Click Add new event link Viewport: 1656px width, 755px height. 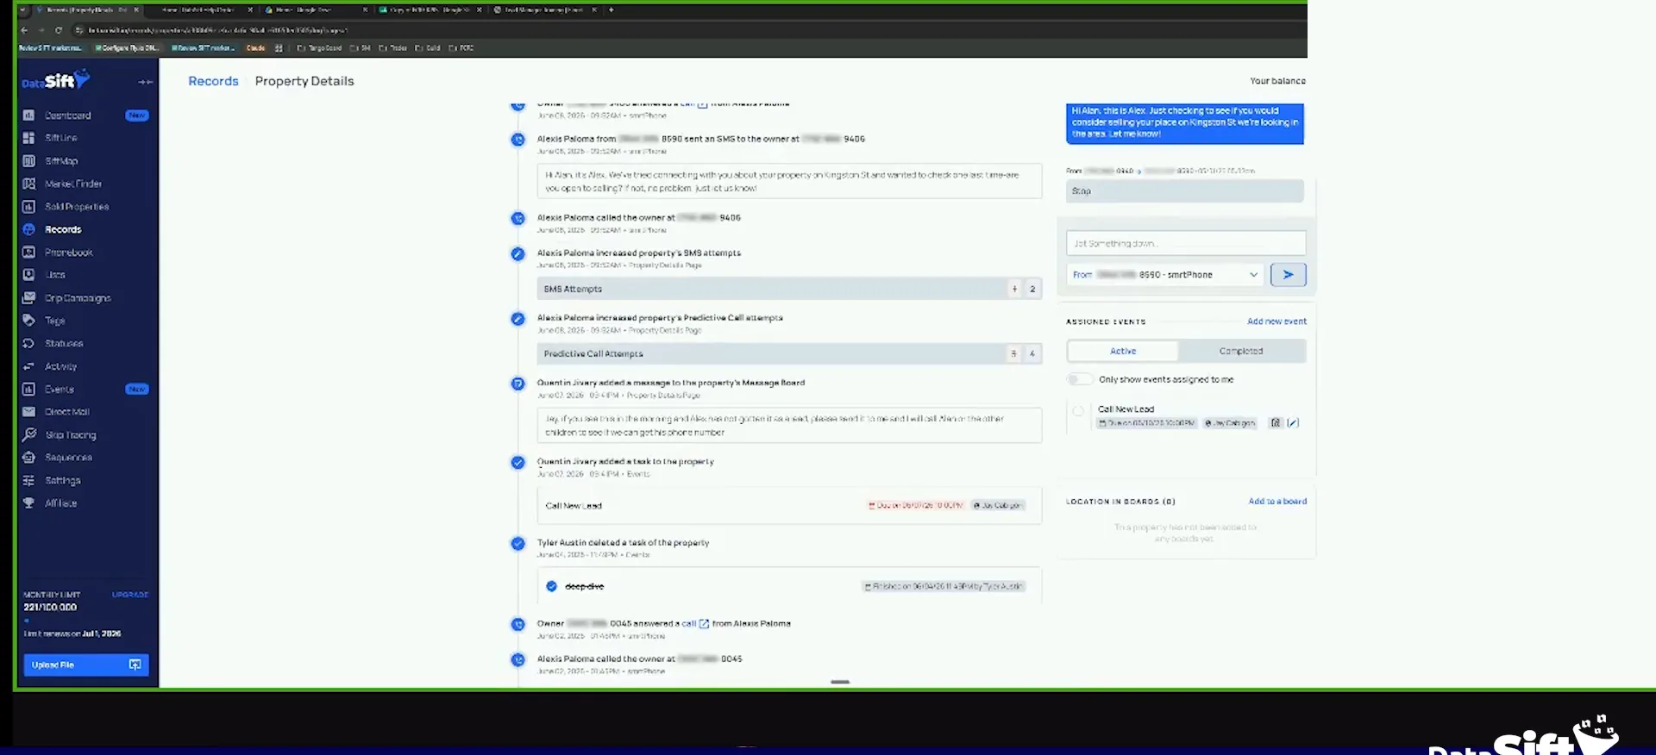pyautogui.click(x=1276, y=321)
